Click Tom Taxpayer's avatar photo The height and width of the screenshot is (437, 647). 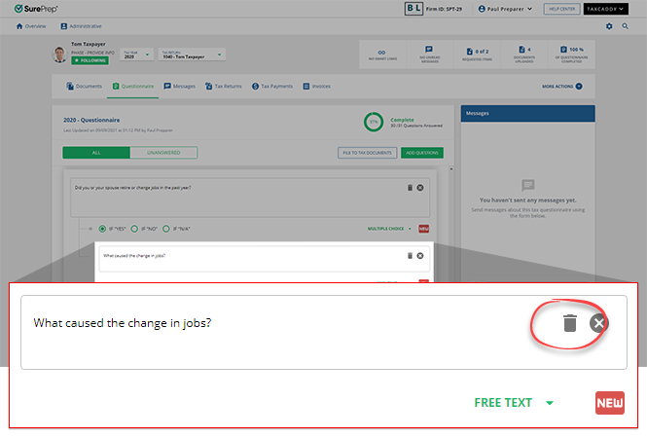click(59, 55)
